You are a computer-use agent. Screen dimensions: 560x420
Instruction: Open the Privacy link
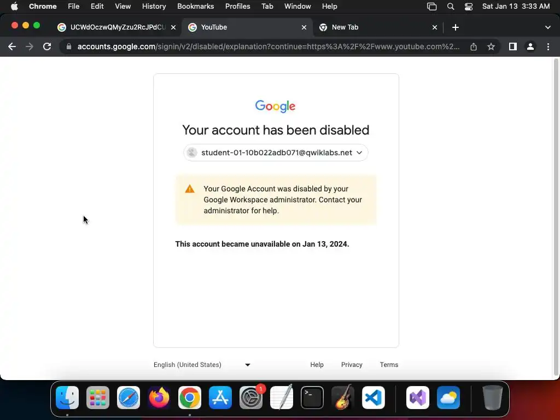click(x=352, y=365)
